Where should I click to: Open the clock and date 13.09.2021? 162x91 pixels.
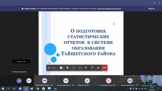152,89
